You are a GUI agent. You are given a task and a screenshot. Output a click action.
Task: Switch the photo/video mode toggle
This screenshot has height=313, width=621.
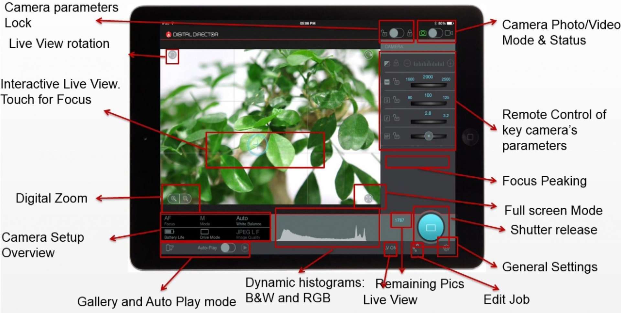click(x=435, y=33)
